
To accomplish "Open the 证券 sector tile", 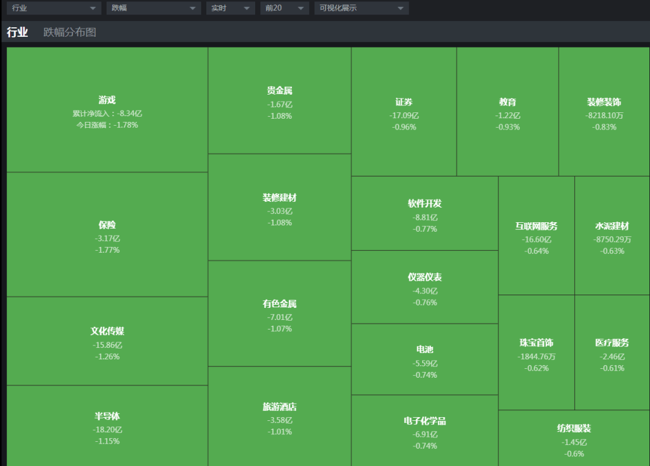I will click(404, 112).
